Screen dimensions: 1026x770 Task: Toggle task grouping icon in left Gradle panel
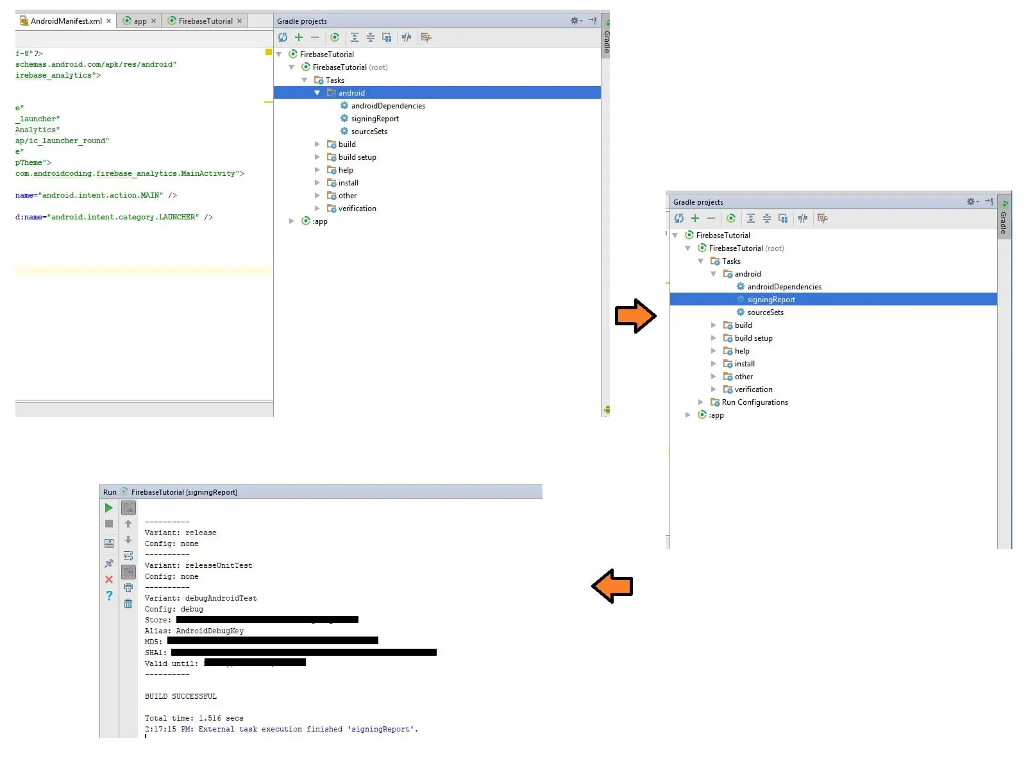click(387, 37)
